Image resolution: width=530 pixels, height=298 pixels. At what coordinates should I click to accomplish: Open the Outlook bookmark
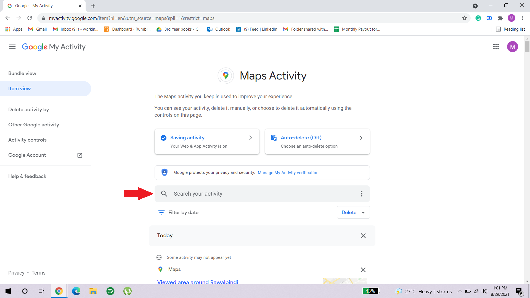point(219,29)
